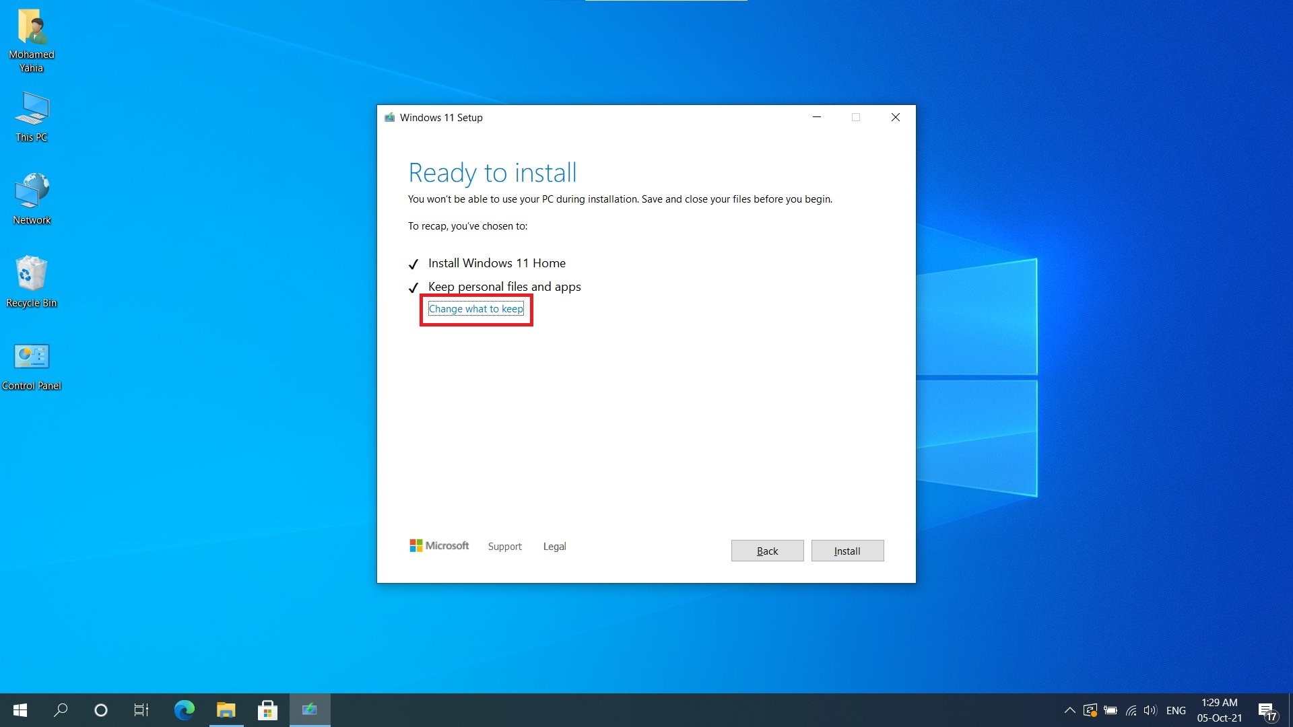Click the Windows 11 Setup taskbar icon
The height and width of the screenshot is (727, 1293).
coord(310,709)
